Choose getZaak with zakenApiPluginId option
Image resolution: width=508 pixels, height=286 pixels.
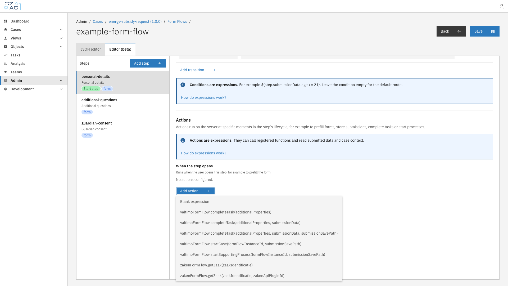point(259,276)
